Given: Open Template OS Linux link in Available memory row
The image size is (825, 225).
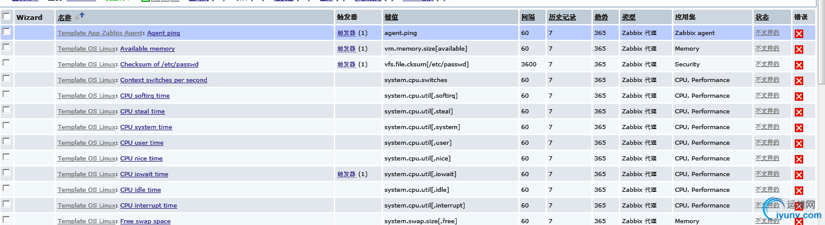Looking at the screenshot, I should click(87, 49).
